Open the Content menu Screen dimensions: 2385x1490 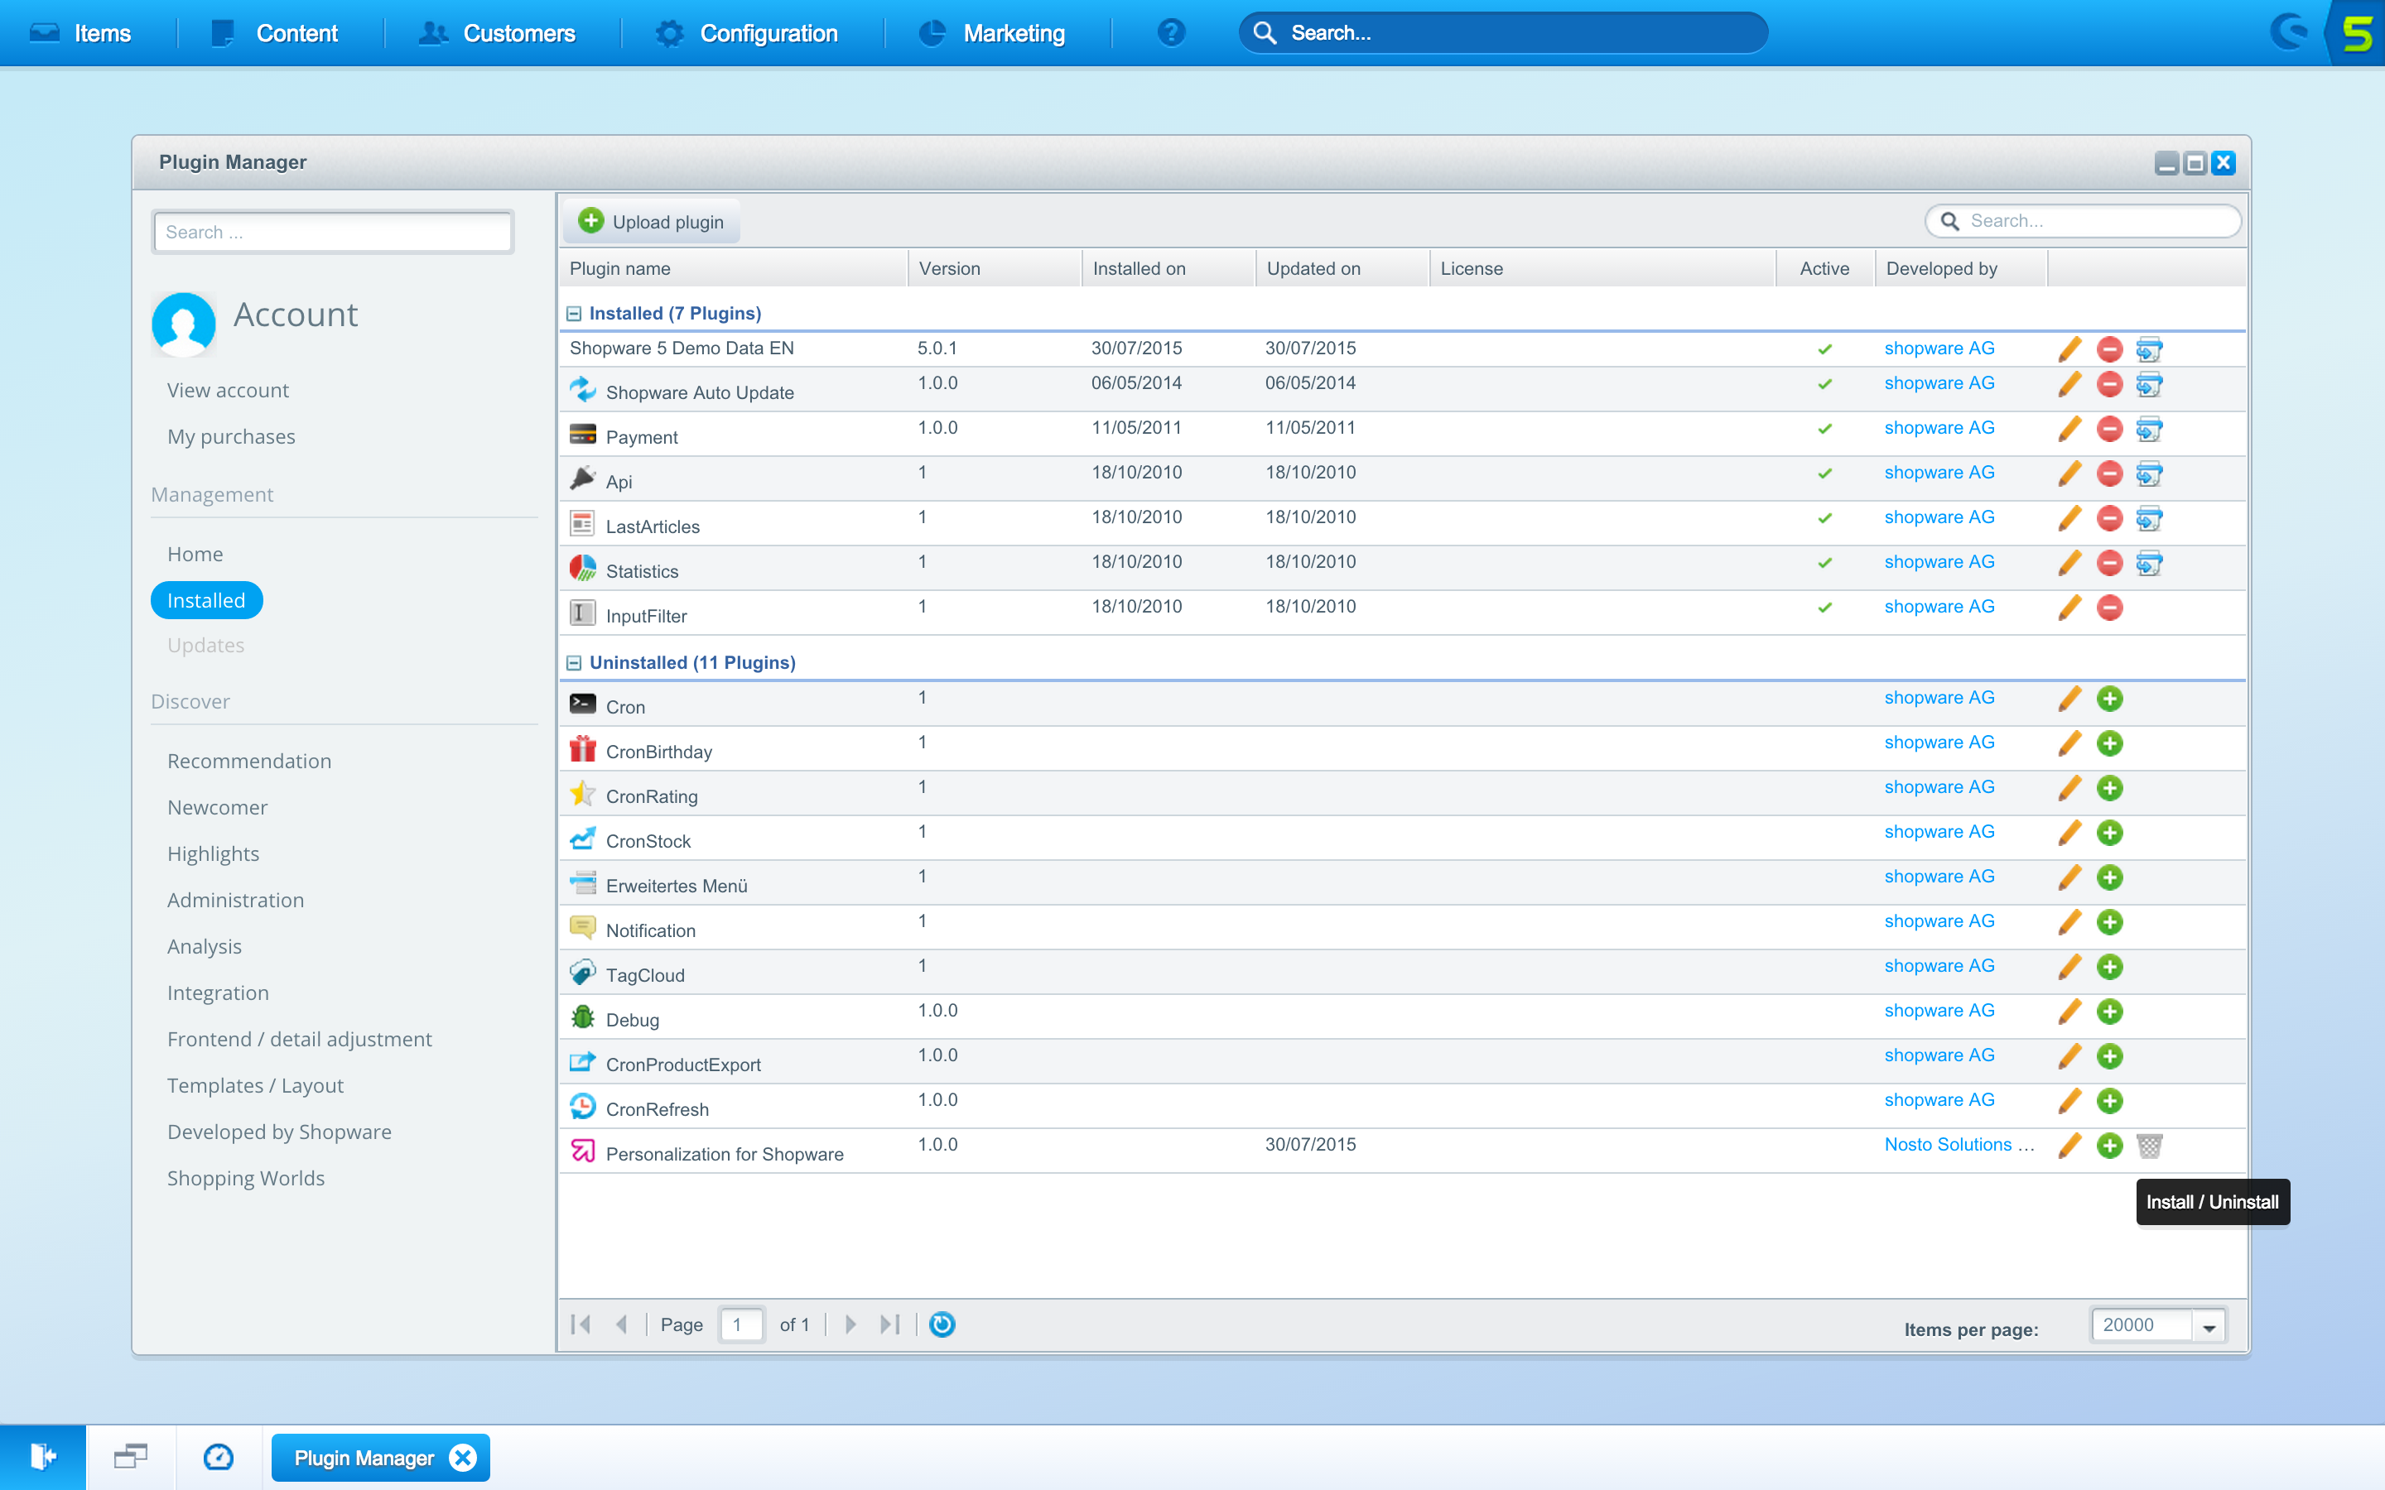pos(275,33)
